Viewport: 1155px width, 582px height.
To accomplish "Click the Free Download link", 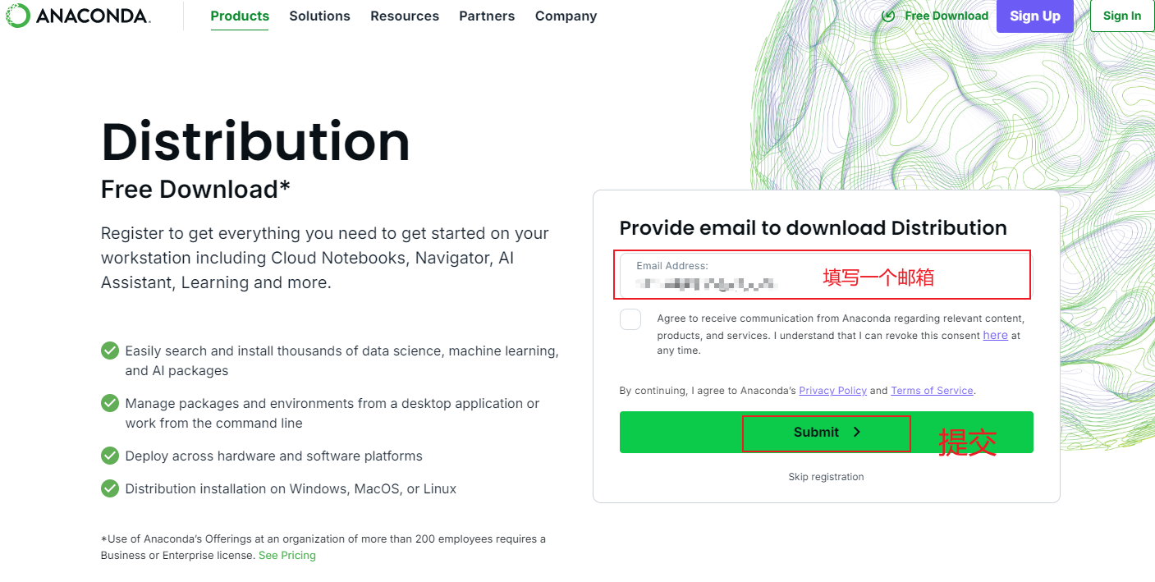I will click(946, 16).
